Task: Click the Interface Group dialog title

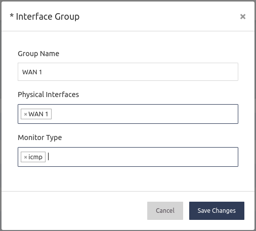Action: click(x=45, y=17)
